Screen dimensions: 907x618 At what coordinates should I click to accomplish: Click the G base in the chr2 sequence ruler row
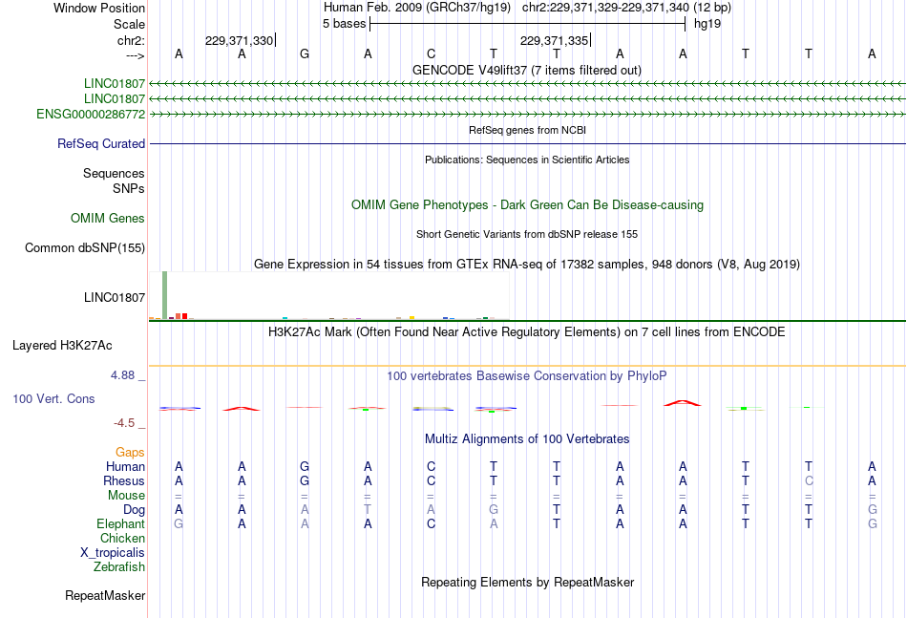(x=305, y=53)
